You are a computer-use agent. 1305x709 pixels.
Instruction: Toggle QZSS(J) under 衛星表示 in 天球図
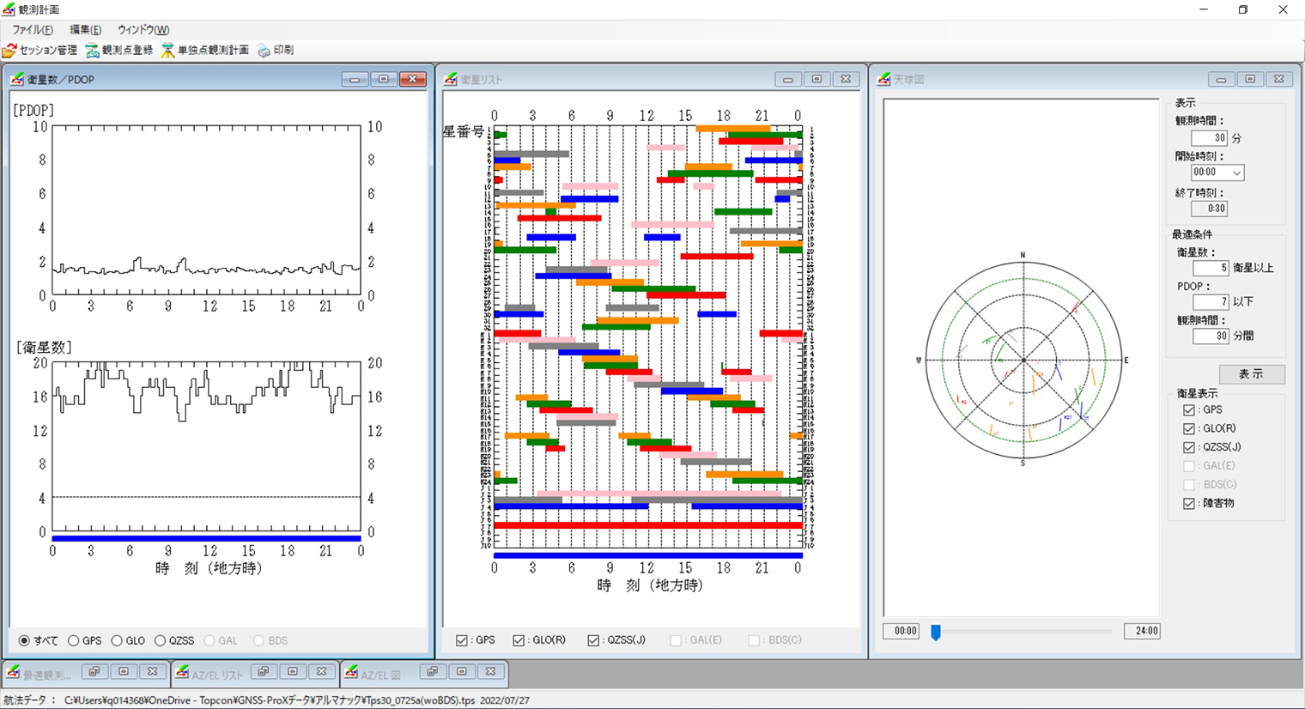1189,447
